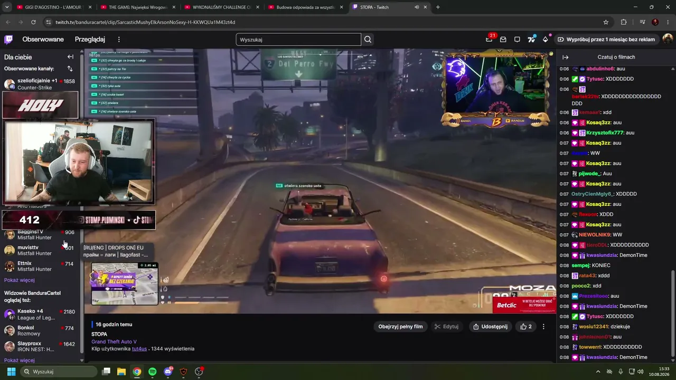Open the Windows Start menu
Image resolution: width=676 pixels, height=380 pixels.
pyautogui.click(x=11, y=372)
